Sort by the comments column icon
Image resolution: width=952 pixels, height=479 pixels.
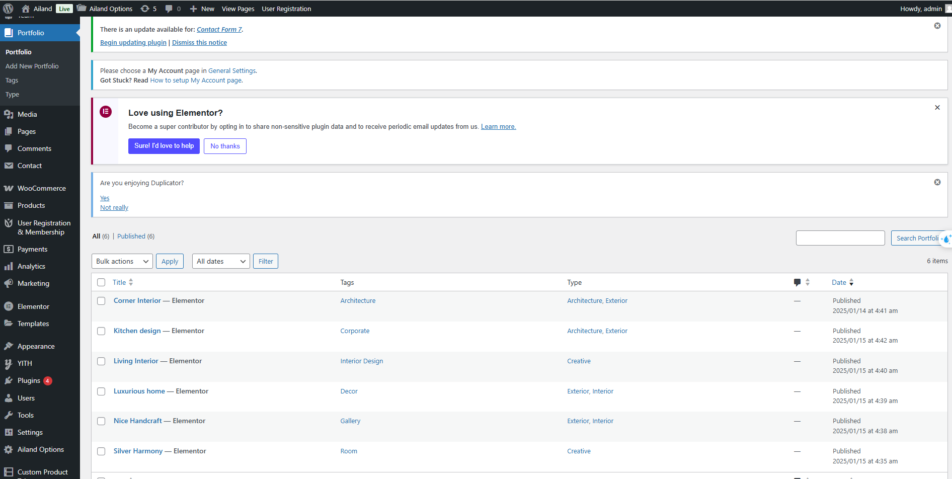(x=802, y=282)
